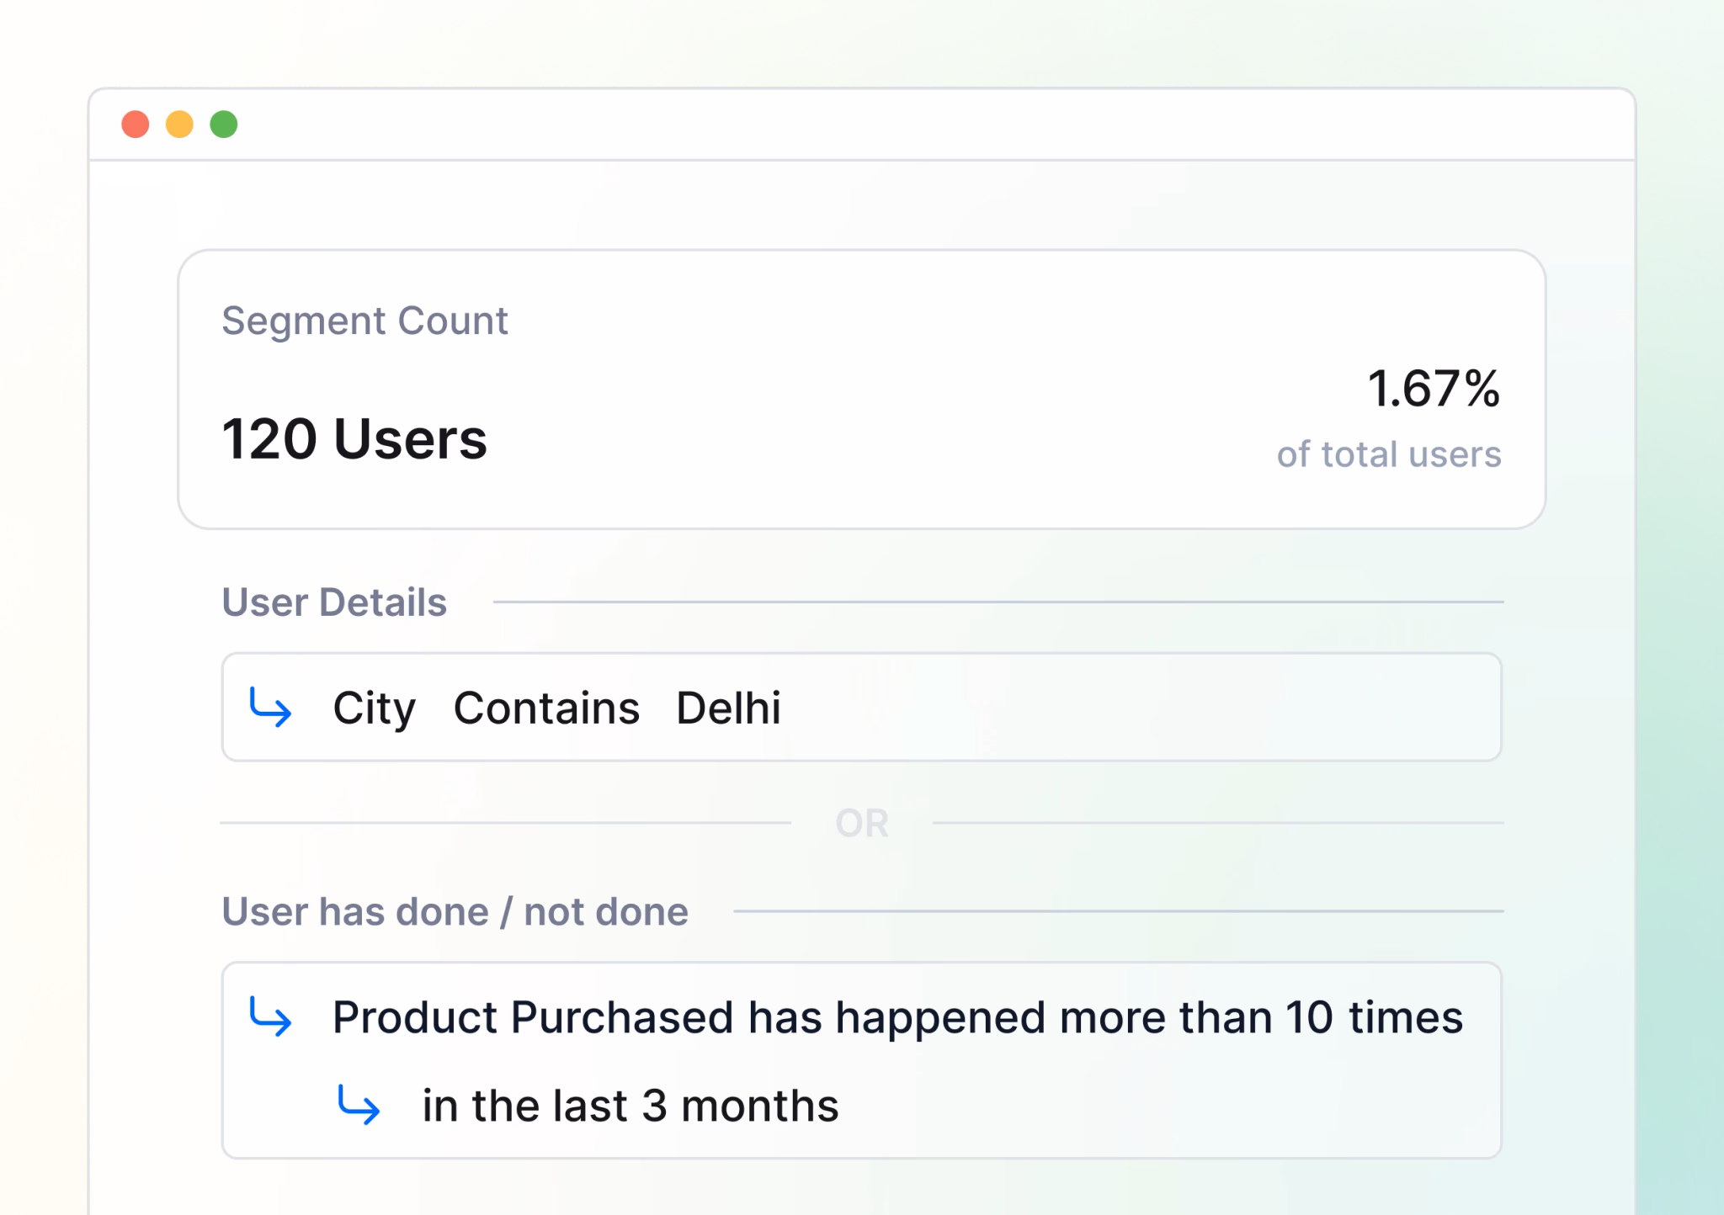Click 'of total users' caption

tap(1388, 454)
